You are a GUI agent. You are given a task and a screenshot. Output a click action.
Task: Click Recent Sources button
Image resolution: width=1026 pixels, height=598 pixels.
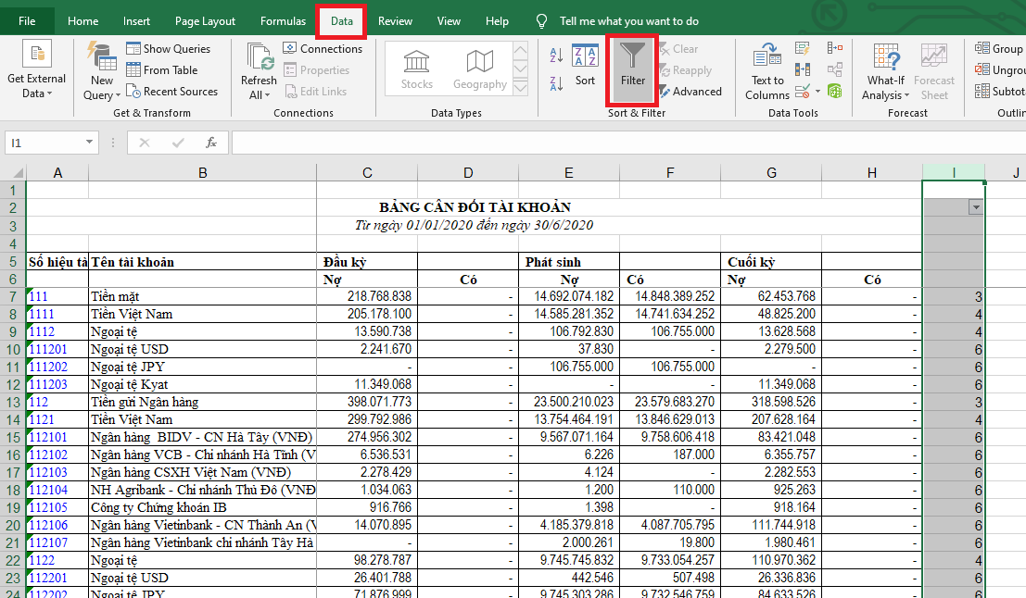tap(171, 92)
